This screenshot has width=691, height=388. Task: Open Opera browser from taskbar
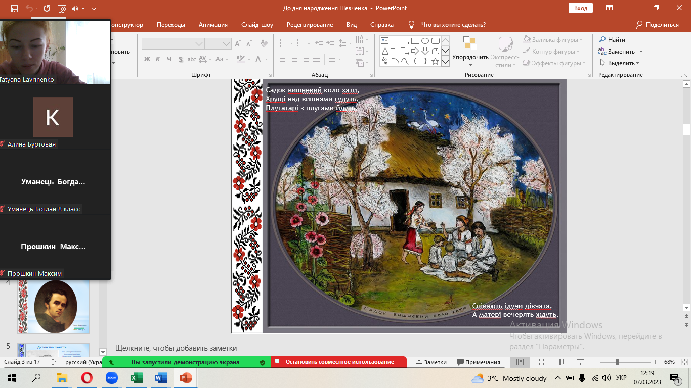click(x=87, y=378)
